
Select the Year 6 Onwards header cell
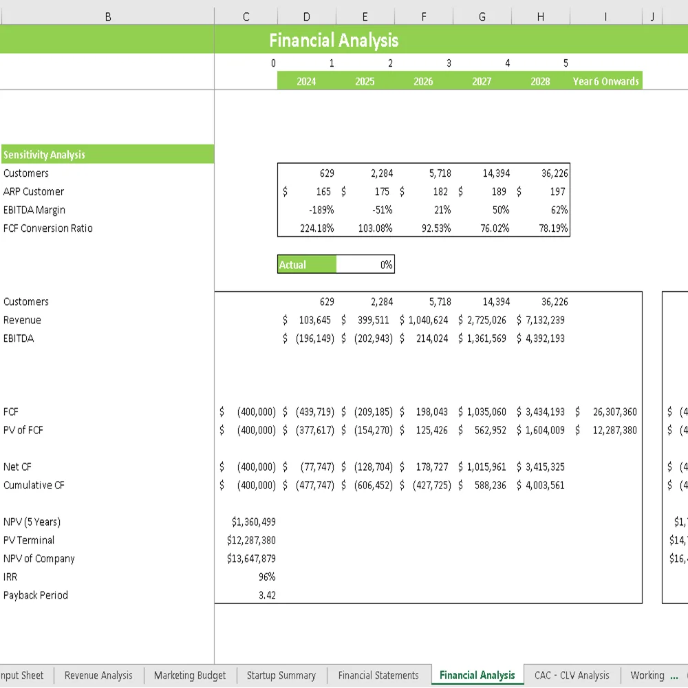coord(605,80)
